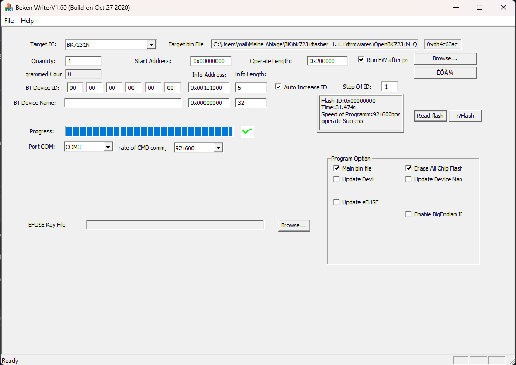Click the Start Address input field
This screenshot has height=365, width=516.
click(210, 60)
